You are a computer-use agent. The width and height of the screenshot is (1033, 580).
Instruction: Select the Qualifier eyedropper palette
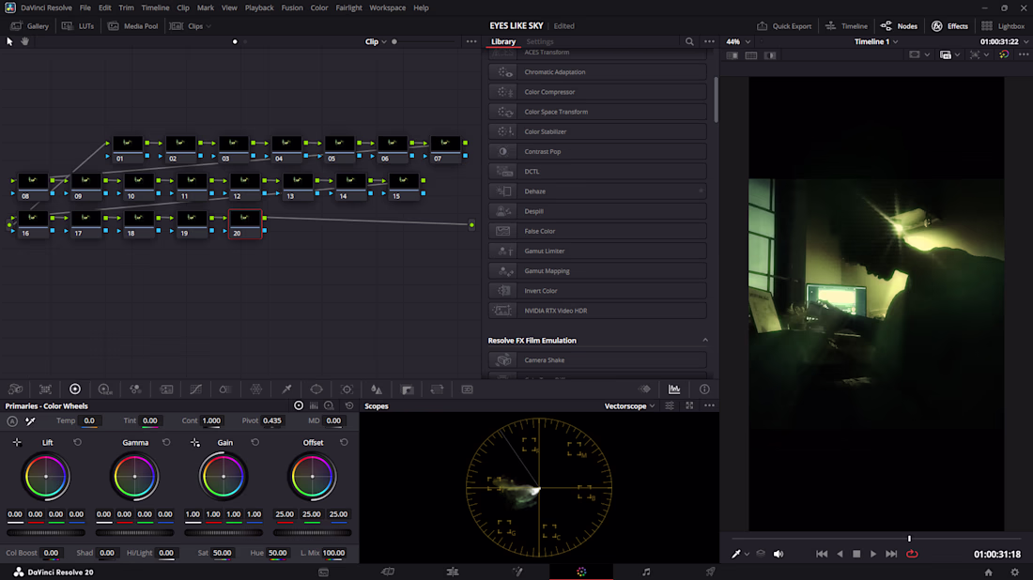tap(286, 389)
